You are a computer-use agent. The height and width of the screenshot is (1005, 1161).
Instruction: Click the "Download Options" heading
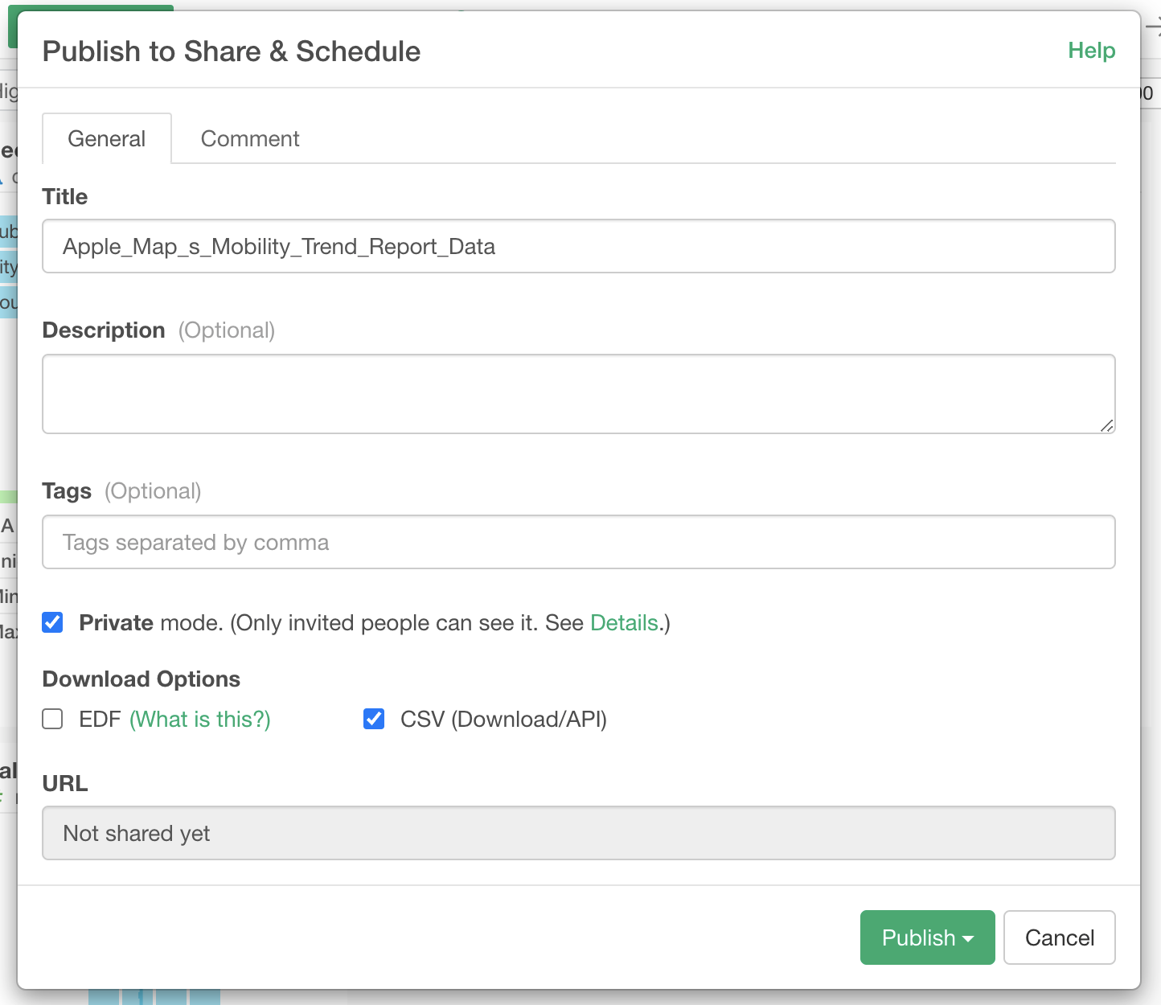pos(142,679)
